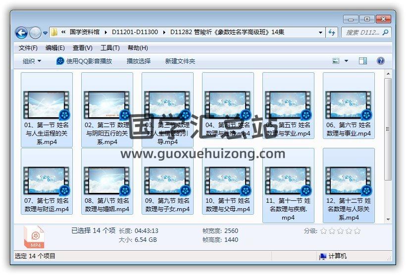Image resolution: width=406 pixels, height=275 pixels.
Task: Click the vertical scrollbar down arrow
Action: coord(388,218)
